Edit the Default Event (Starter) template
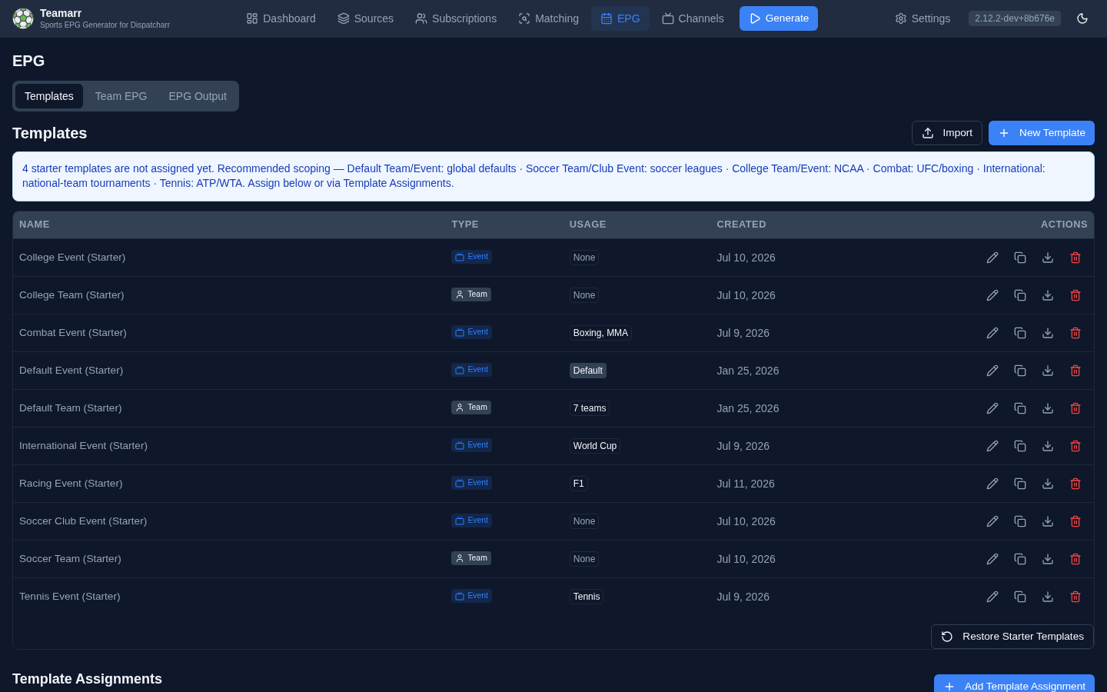The image size is (1107, 692). [992, 371]
